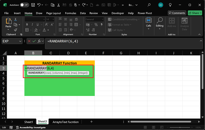This screenshot has height=130, width=205.
Task: Toggle Bold formatting
Action: coord(27,24)
